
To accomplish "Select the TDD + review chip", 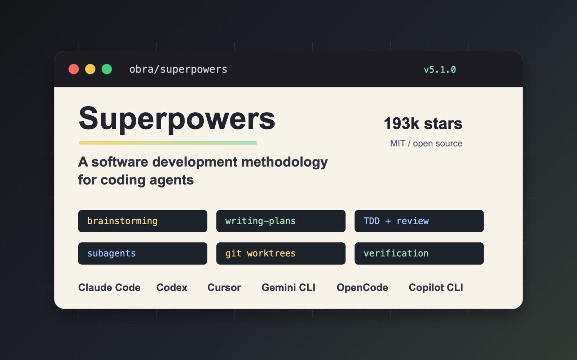I will click(419, 221).
